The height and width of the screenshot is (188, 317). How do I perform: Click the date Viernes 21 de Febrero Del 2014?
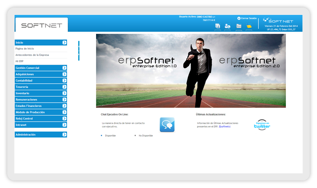(x=281, y=26)
